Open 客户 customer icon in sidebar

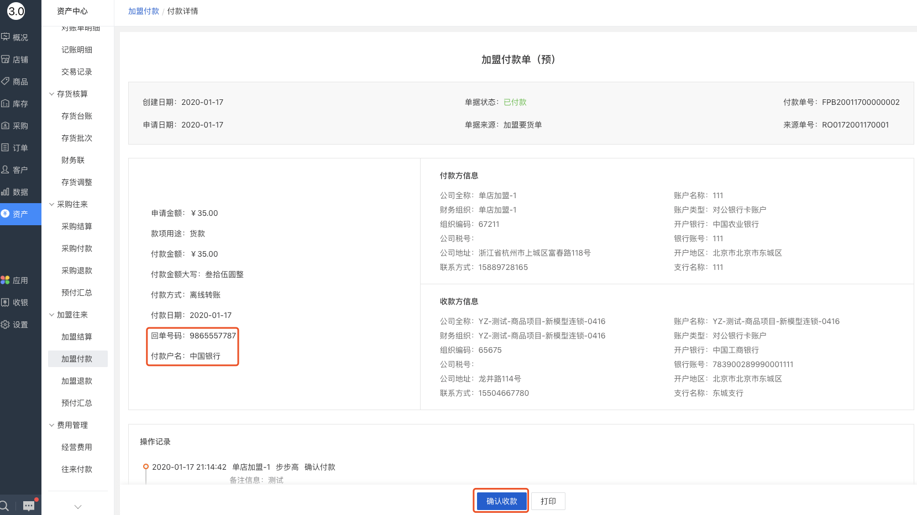[x=6, y=169]
